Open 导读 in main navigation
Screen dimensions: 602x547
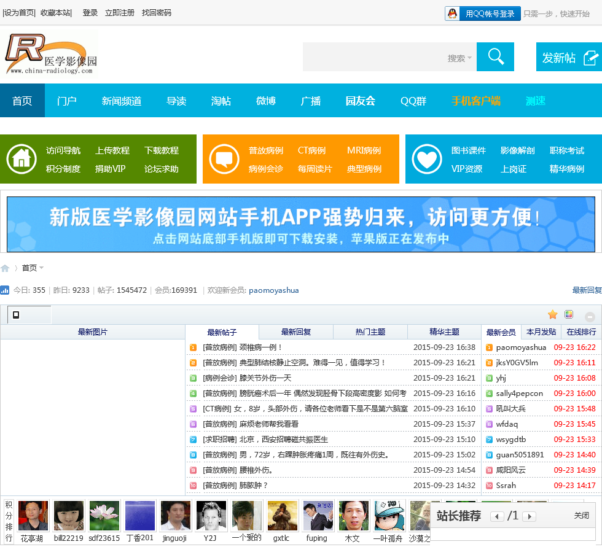[176, 101]
